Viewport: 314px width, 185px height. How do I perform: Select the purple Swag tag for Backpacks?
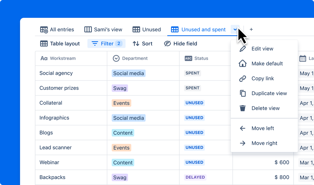pyautogui.click(x=119, y=177)
